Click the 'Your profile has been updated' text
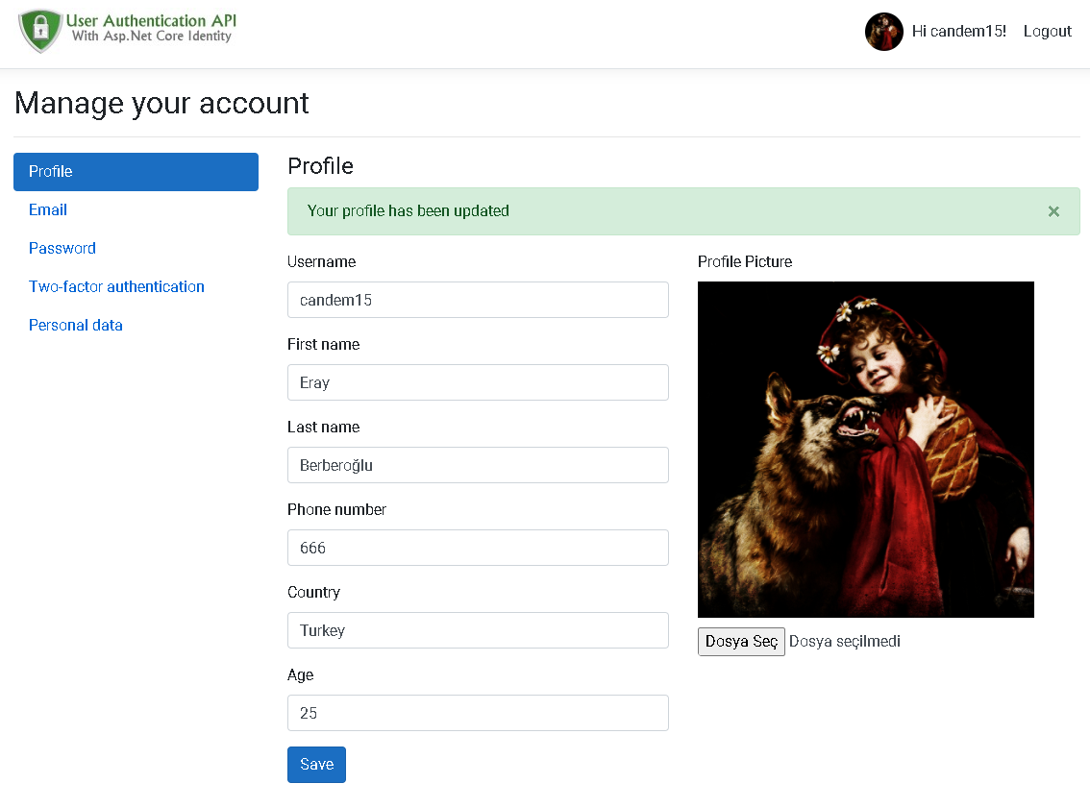Image resolution: width=1090 pixels, height=808 pixels. (409, 211)
